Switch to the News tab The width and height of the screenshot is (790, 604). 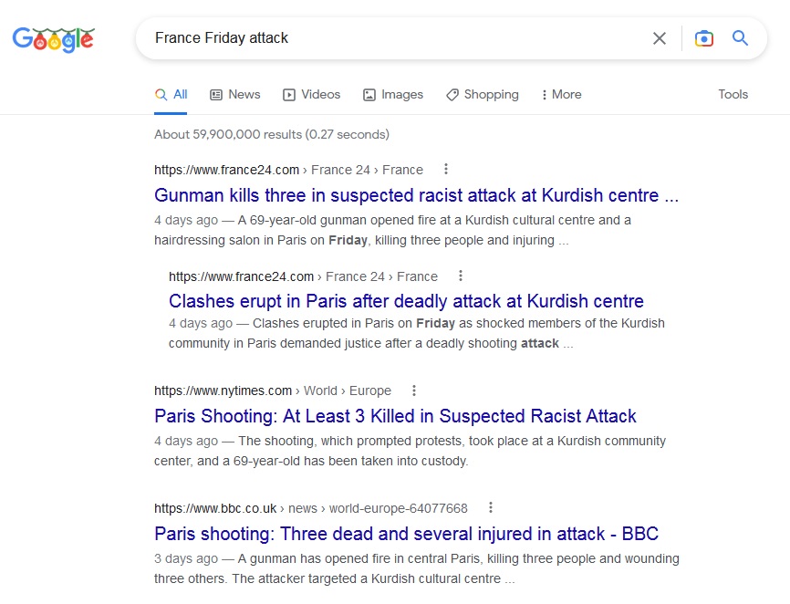(234, 95)
